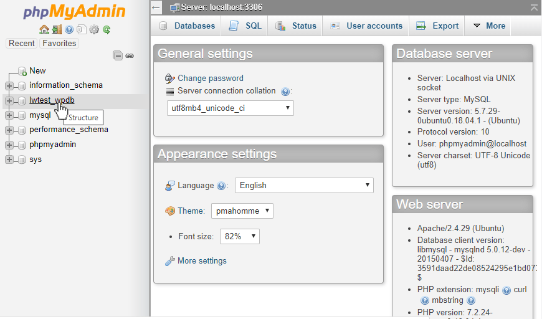This screenshot has width=542, height=319.
Task: Click the help icon after mysqli extension
Action: click(506, 290)
